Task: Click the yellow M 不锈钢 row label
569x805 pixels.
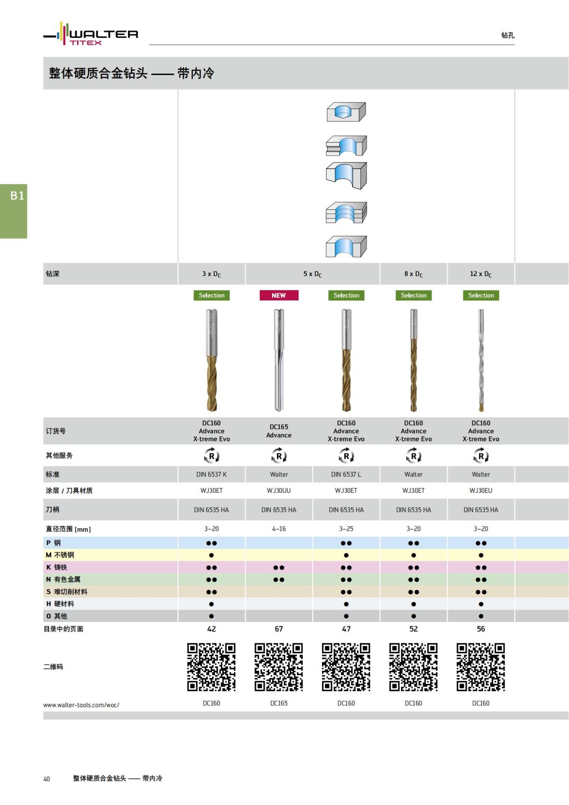Action: (60, 555)
